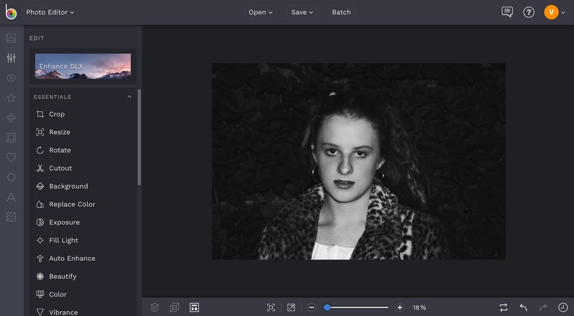Viewport: 574px width, 316px height.
Task: Open the help question mark icon
Action: click(528, 12)
